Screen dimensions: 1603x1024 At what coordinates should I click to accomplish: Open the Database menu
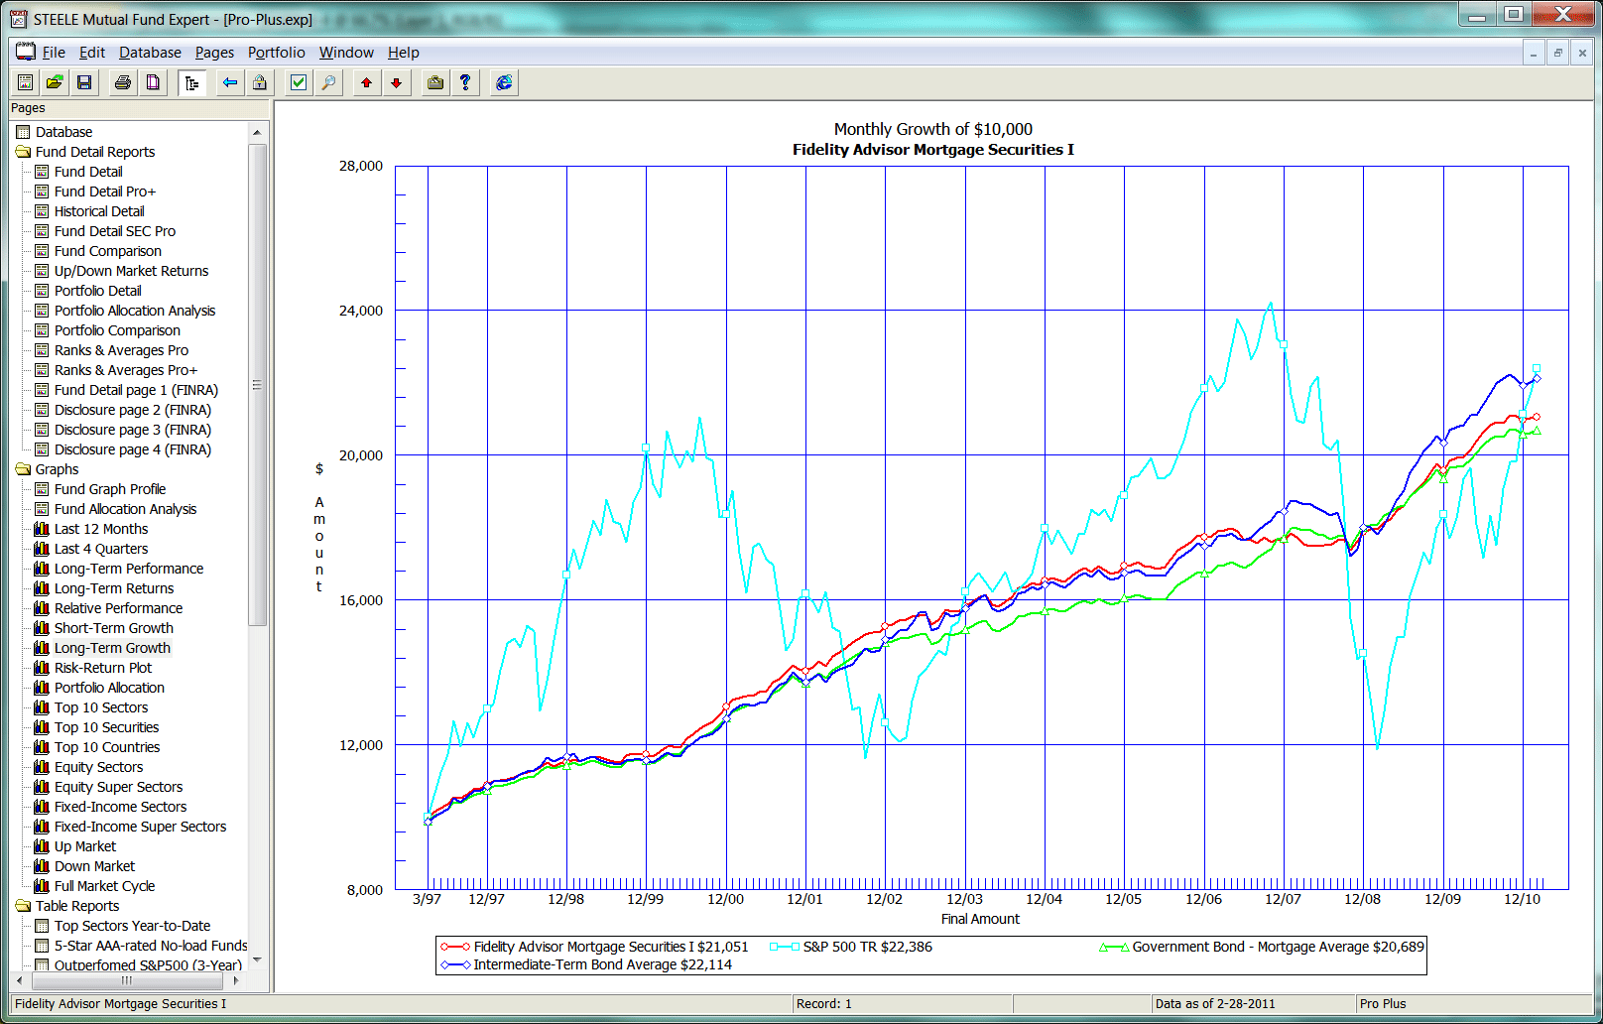click(150, 53)
